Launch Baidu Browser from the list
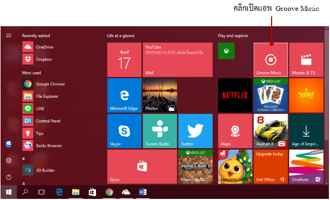330x200 pixels. click(43, 145)
